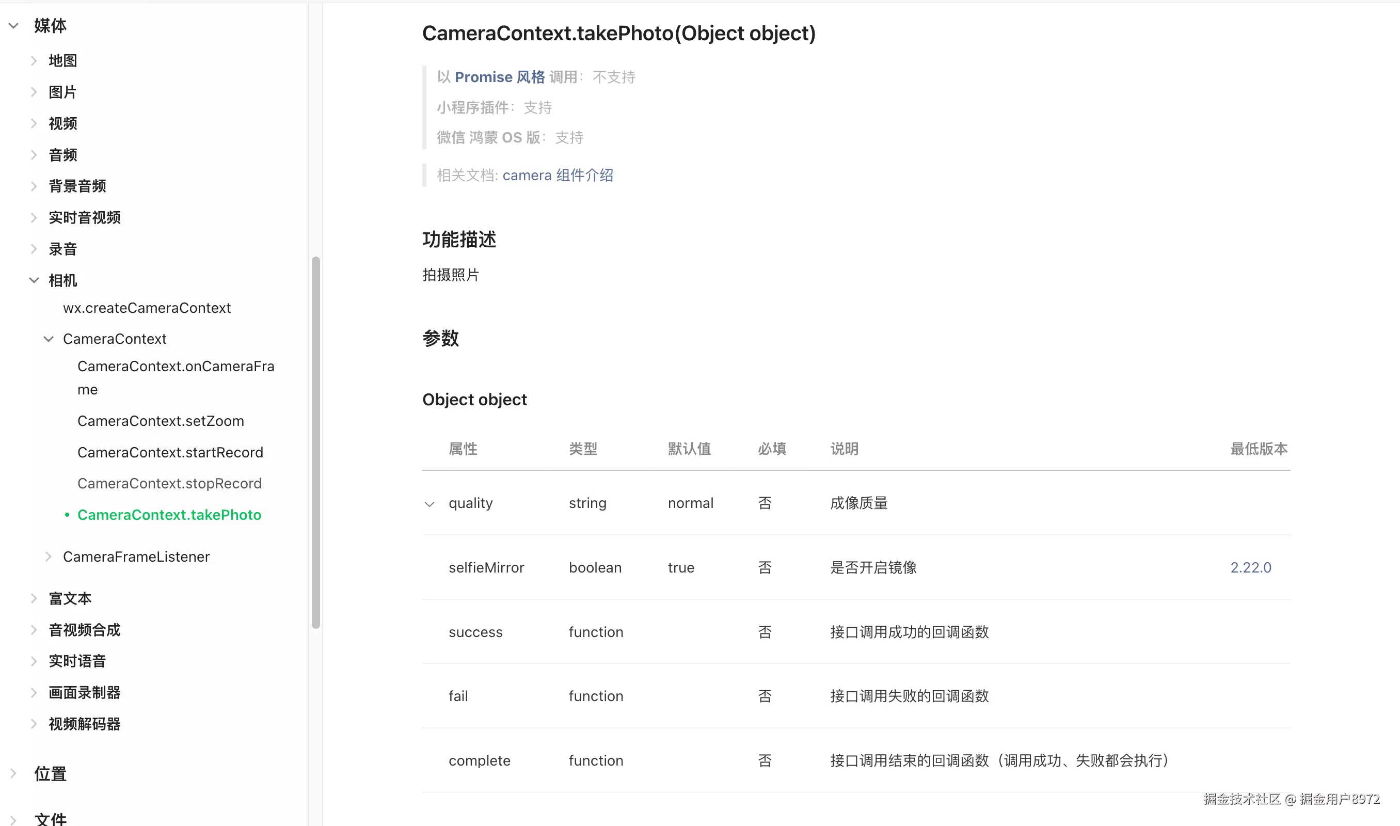Click the 2.22.0 minimum version link
Image resolution: width=1400 pixels, height=826 pixels.
(1250, 567)
